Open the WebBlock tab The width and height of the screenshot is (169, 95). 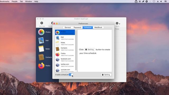(98, 27)
